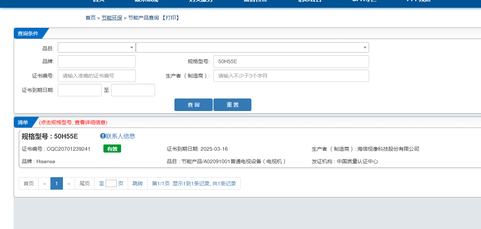This screenshot has height=229, width=481.
Task: Select the 证书到期日期 start date field
Action: (x=79, y=90)
